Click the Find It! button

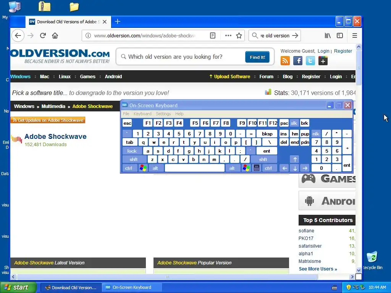point(257,57)
